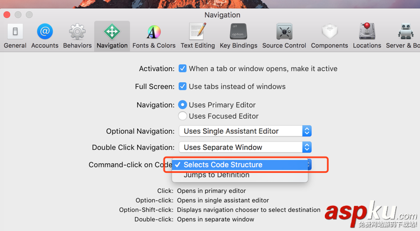Choose 'Jumps to Definition' from the menu
This screenshot has height=231, width=420.
[216, 175]
